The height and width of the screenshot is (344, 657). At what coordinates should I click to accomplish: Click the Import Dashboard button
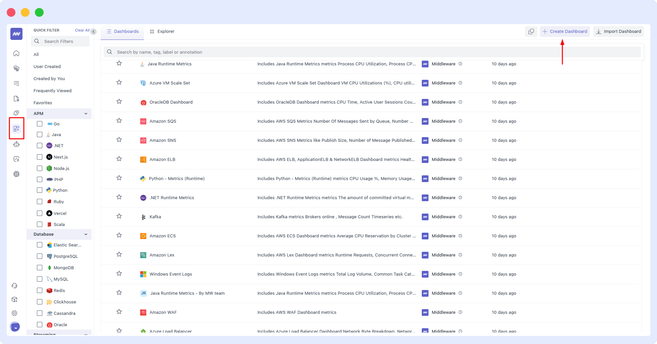618,31
